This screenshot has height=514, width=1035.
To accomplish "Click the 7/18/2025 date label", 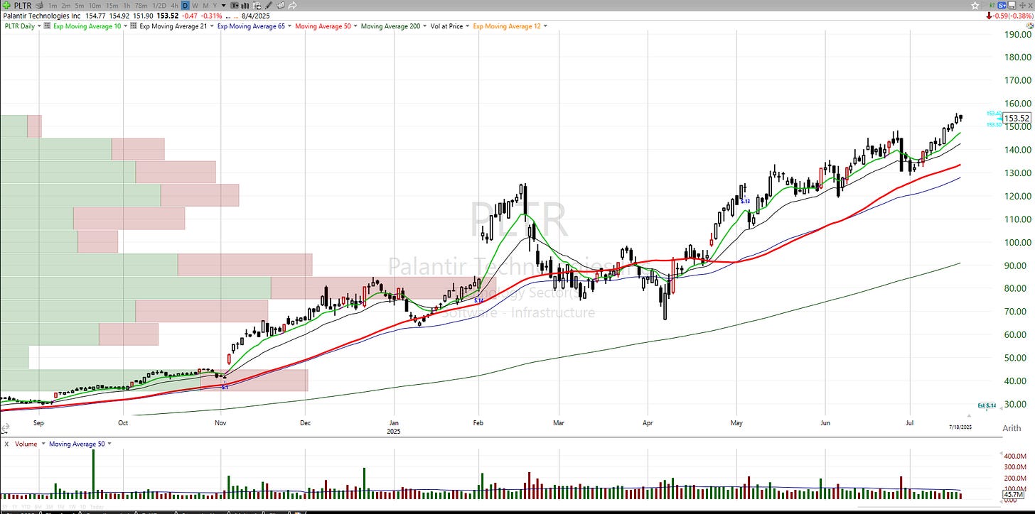I will pyautogui.click(x=960, y=427).
